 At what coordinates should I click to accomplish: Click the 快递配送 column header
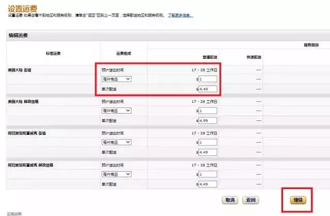pos(254,57)
